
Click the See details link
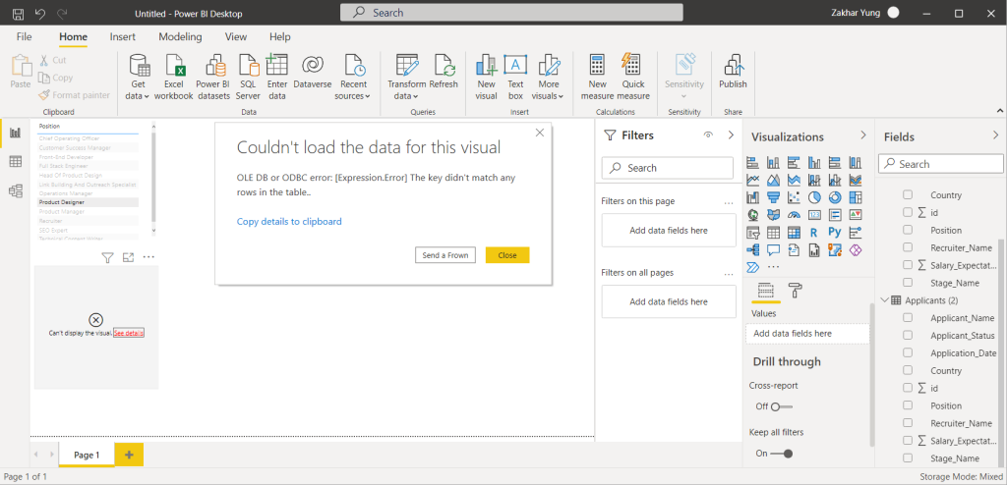[129, 333]
